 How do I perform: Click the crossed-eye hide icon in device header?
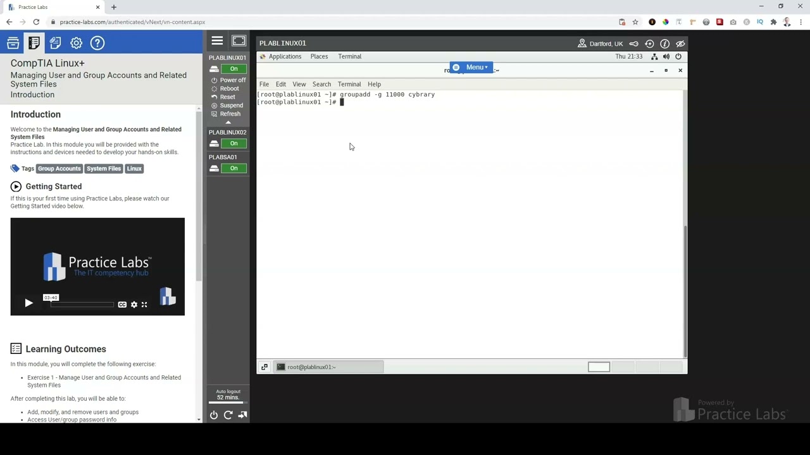[680, 44]
